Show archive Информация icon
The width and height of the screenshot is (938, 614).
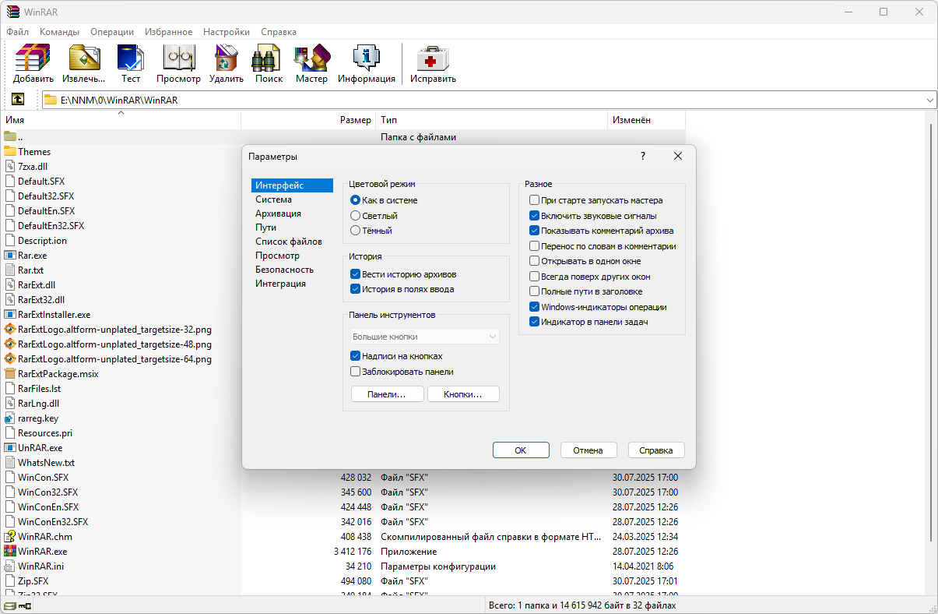[366, 58]
